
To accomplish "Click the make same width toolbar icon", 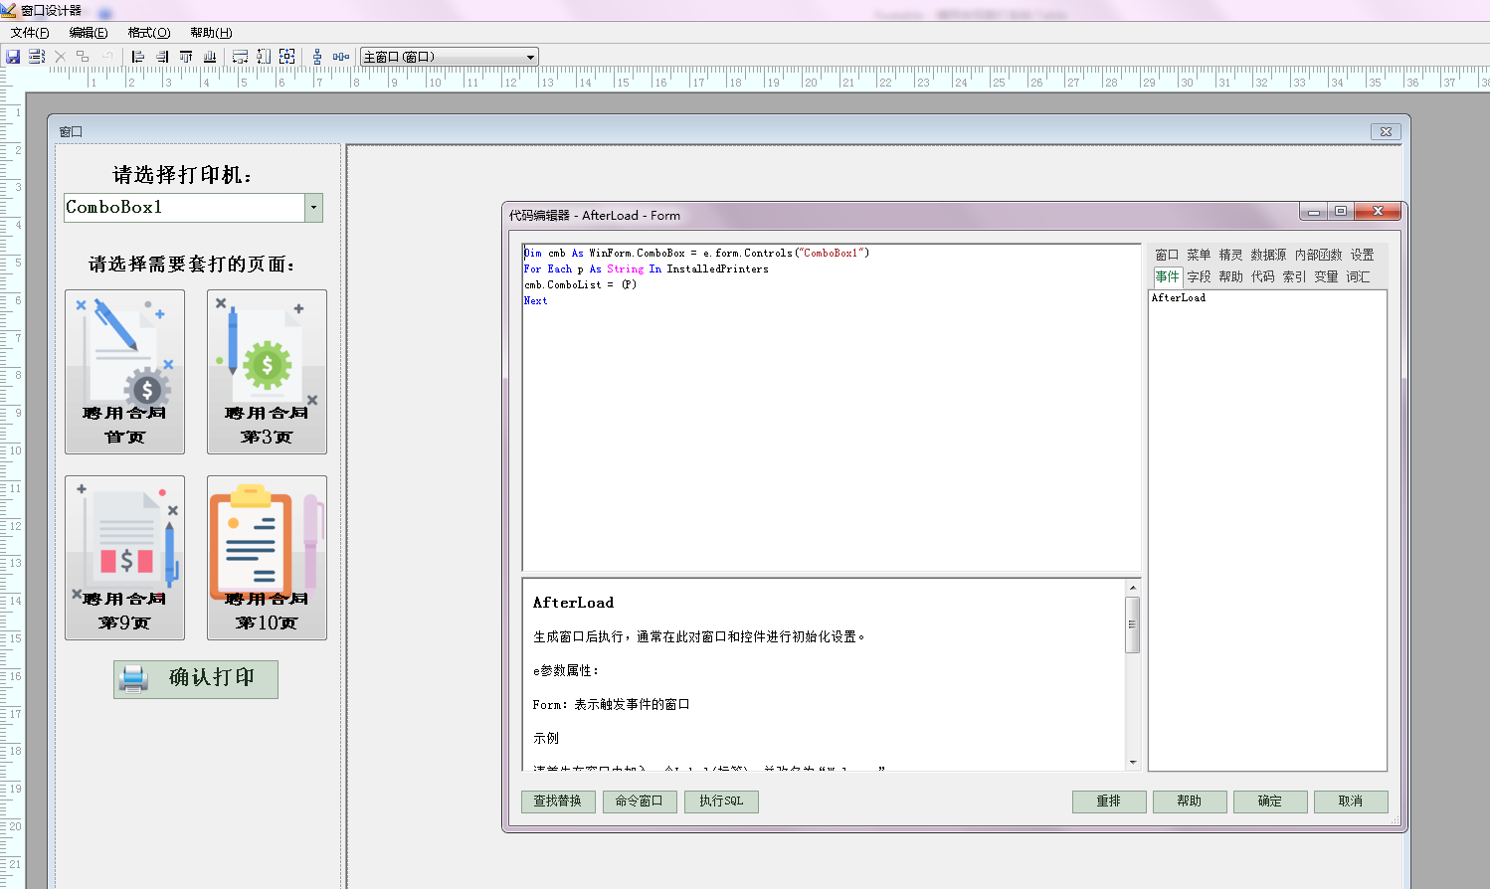I will tap(240, 57).
